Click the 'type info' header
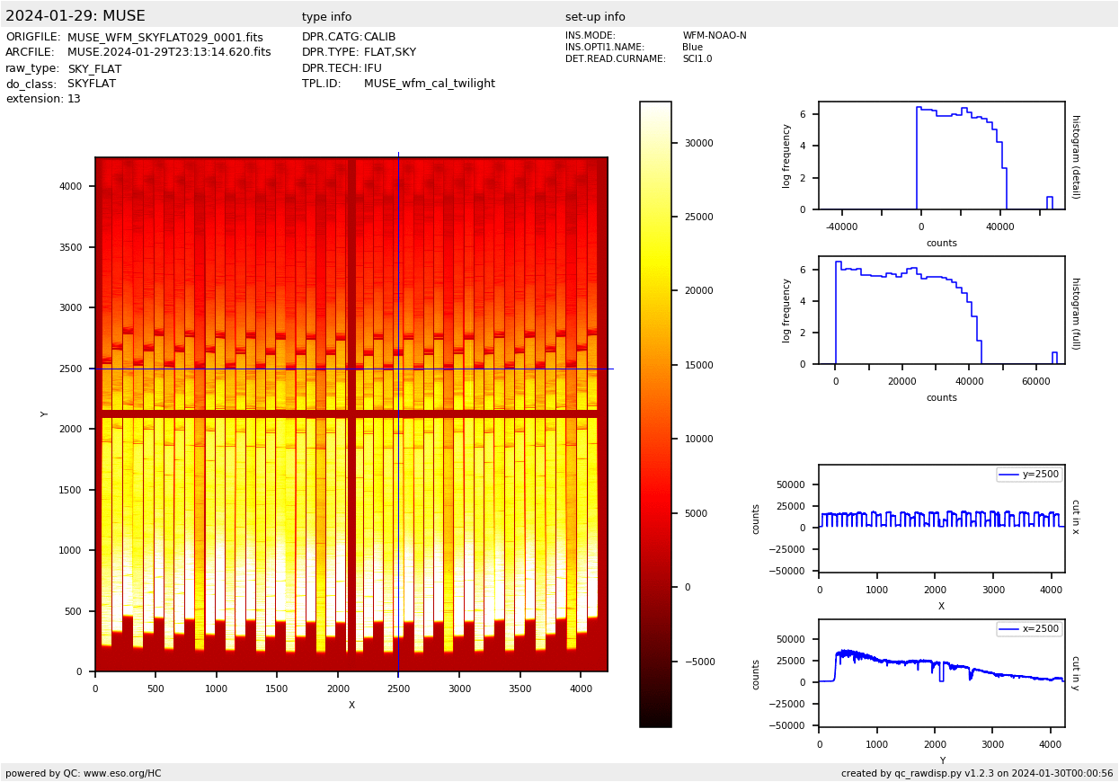This screenshot has height=782, width=1119. [x=326, y=17]
